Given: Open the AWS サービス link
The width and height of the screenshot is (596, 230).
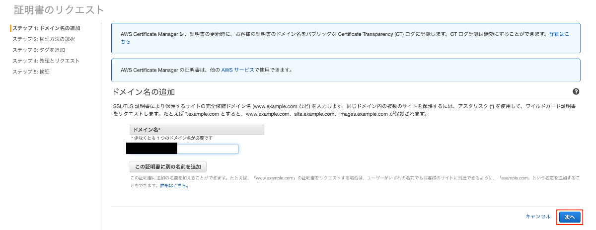Looking at the screenshot, I should point(237,70).
